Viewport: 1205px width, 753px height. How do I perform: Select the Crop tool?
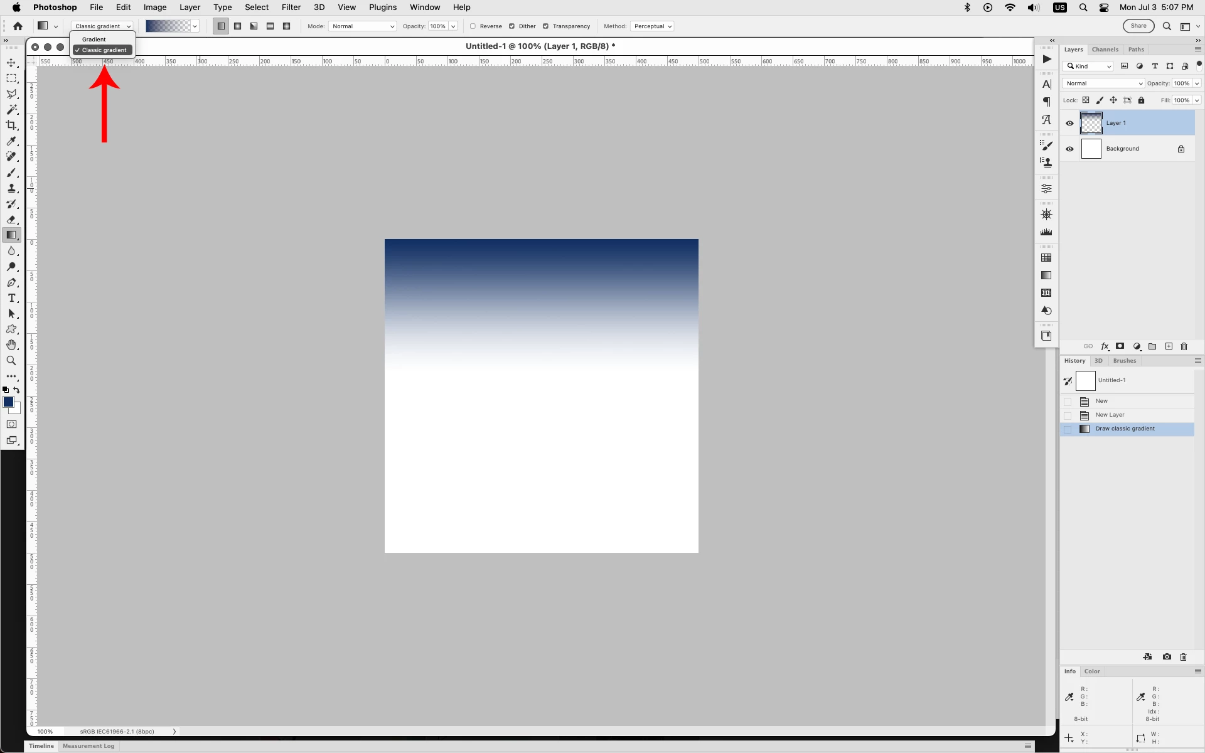(x=11, y=125)
